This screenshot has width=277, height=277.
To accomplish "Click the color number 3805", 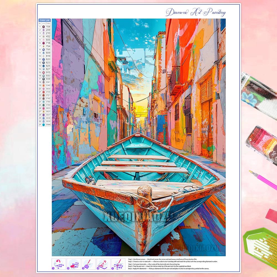I will (x=48, y=108).
